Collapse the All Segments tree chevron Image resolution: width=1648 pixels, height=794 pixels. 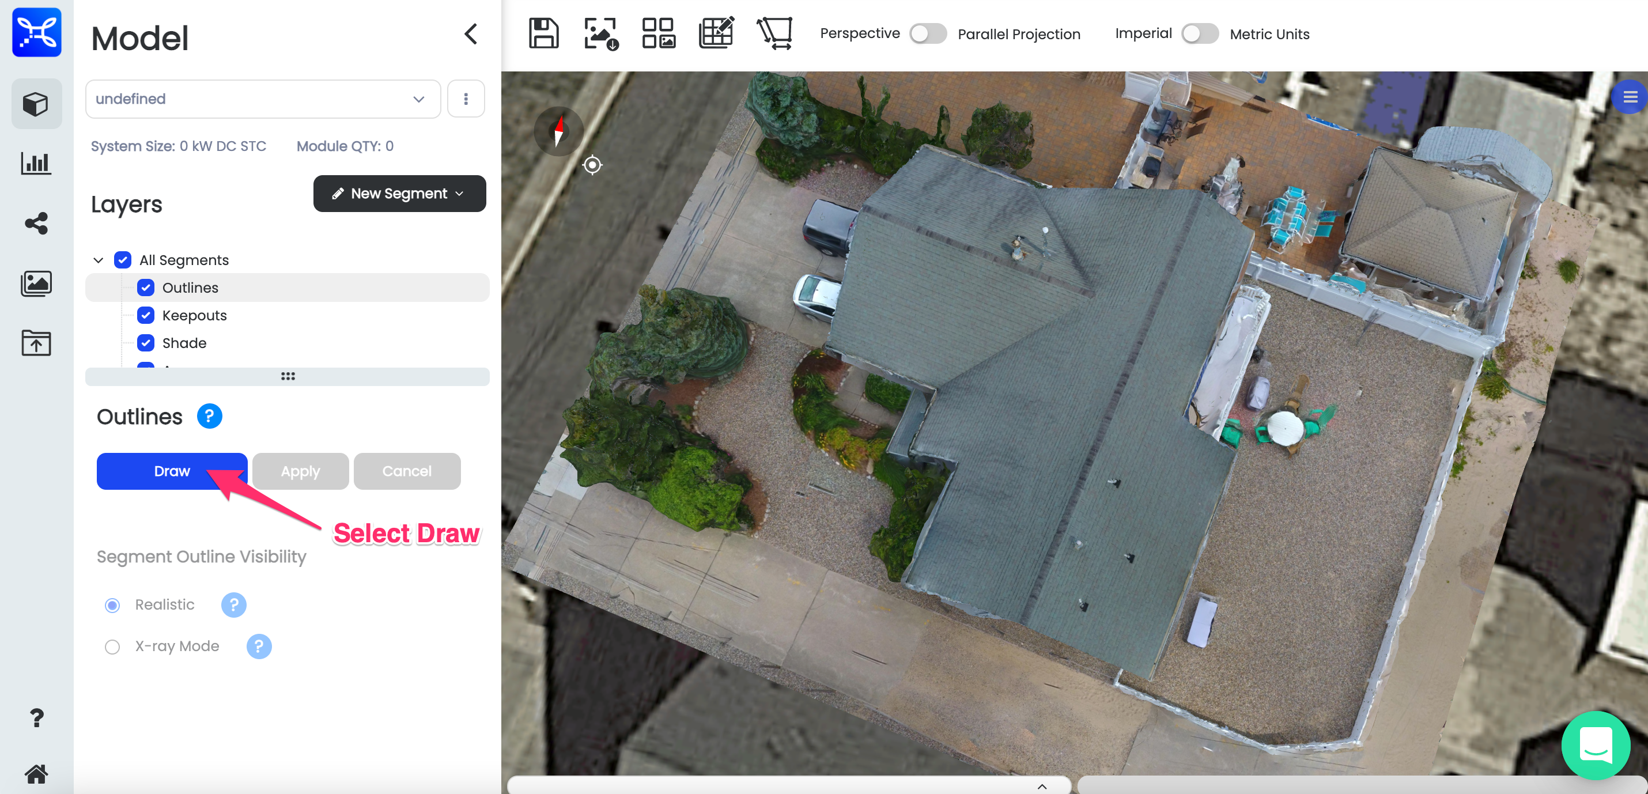(x=98, y=260)
